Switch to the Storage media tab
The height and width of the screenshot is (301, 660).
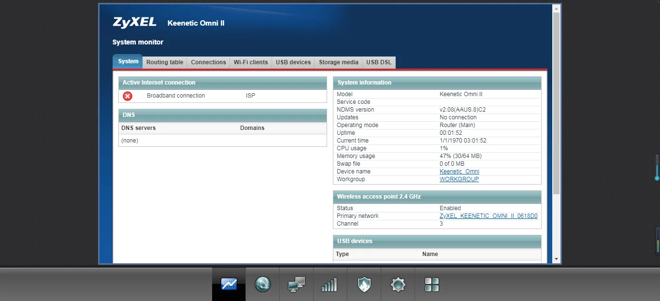click(339, 62)
